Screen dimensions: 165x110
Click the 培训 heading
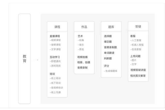click(x=52, y=74)
